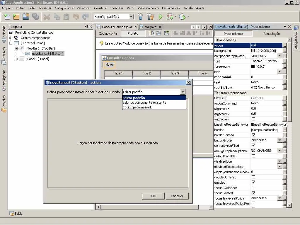Click the background color swatch
The width and height of the screenshot is (300, 225).
(x=253, y=51)
